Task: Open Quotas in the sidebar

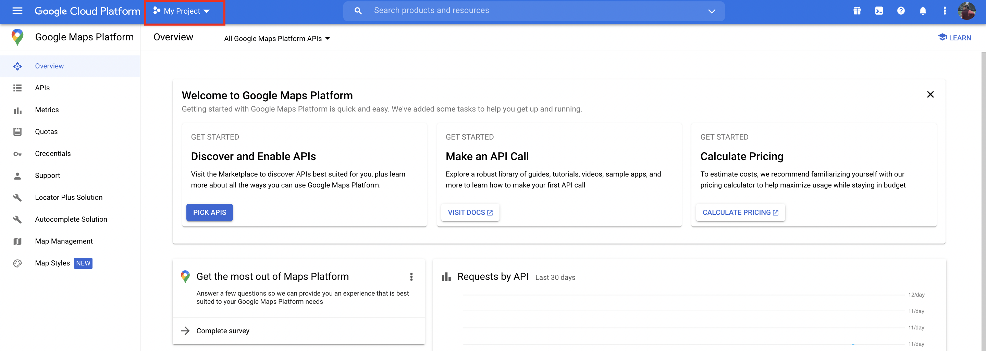Action: click(x=46, y=132)
